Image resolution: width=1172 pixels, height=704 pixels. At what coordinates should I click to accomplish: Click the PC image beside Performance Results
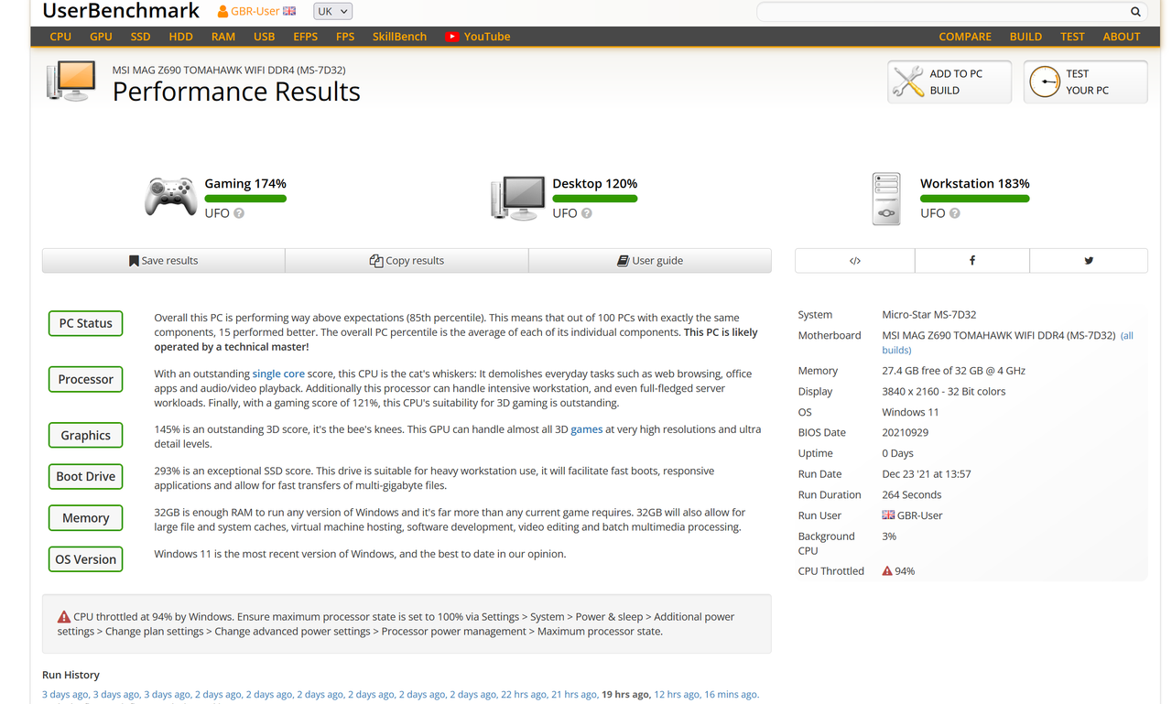pyautogui.click(x=71, y=81)
